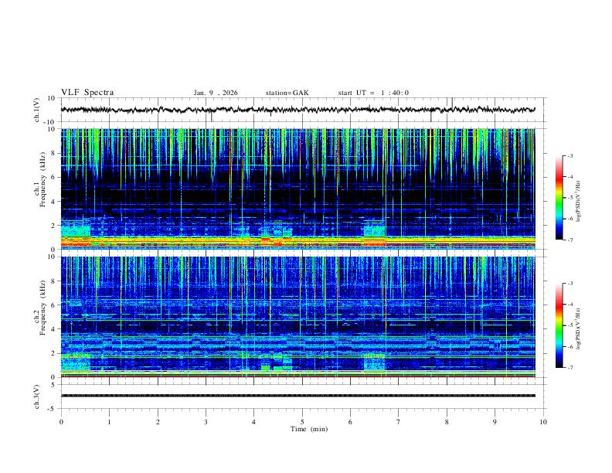612x473 pixels.
Task: Click the ch.1 voltage waveform trace
Action: tap(297, 110)
